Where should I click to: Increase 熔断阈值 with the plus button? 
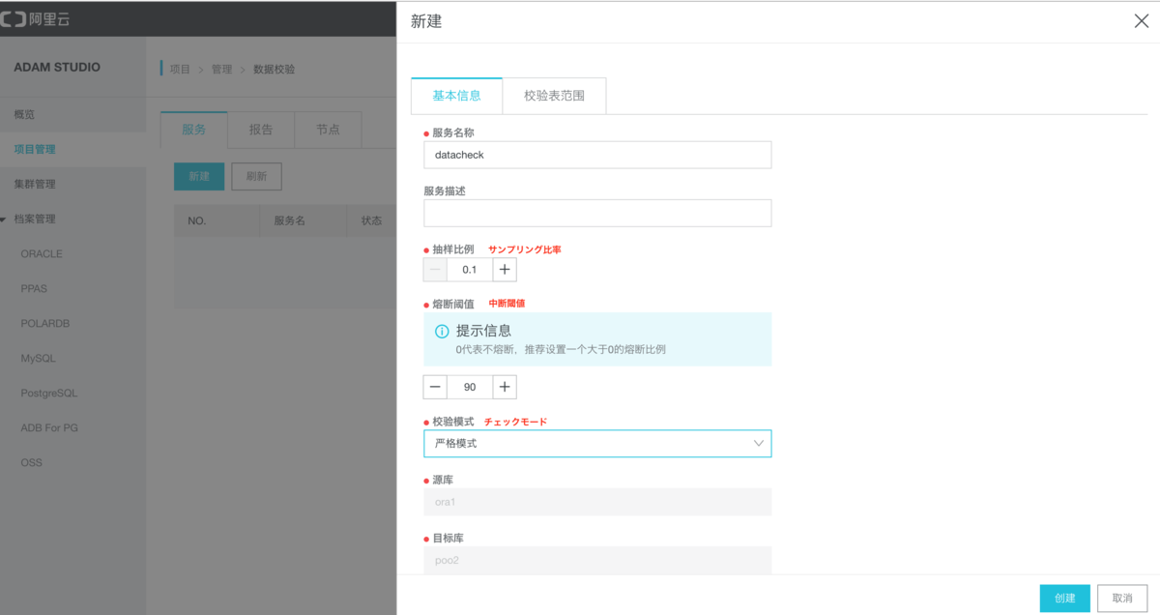(x=505, y=387)
